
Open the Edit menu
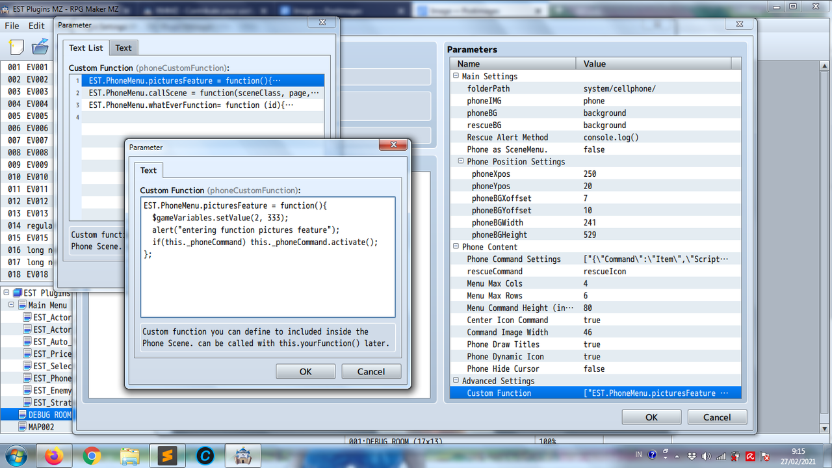(36, 25)
